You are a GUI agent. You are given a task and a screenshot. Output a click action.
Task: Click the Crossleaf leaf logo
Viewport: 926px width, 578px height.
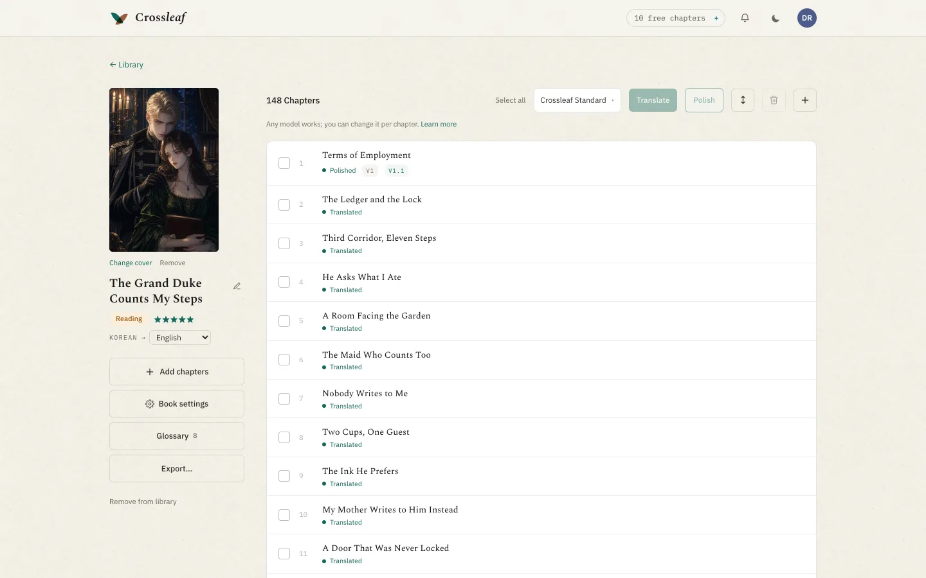(x=119, y=18)
